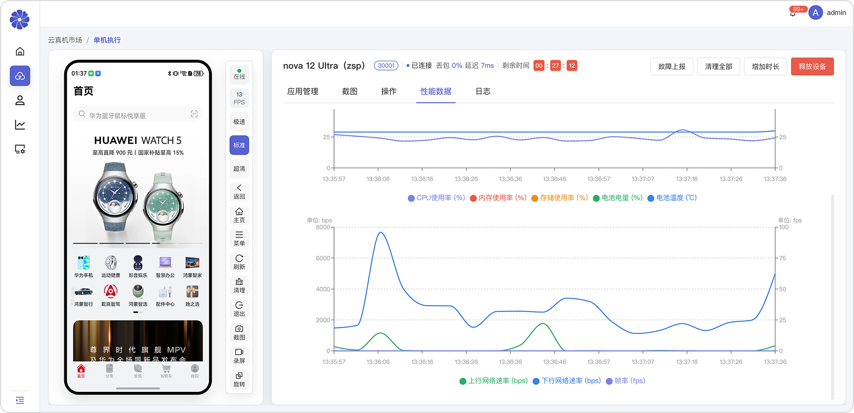Toggle 下行网络速率 legend series

tap(566, 381)
